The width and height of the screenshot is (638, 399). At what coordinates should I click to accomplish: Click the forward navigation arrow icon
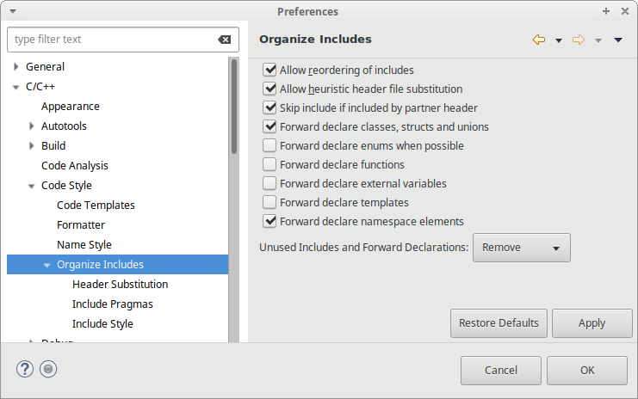[579, 40]
